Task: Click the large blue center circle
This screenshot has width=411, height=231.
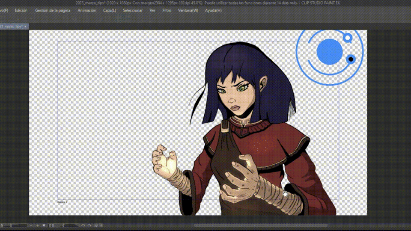Action: click(329, 51)
